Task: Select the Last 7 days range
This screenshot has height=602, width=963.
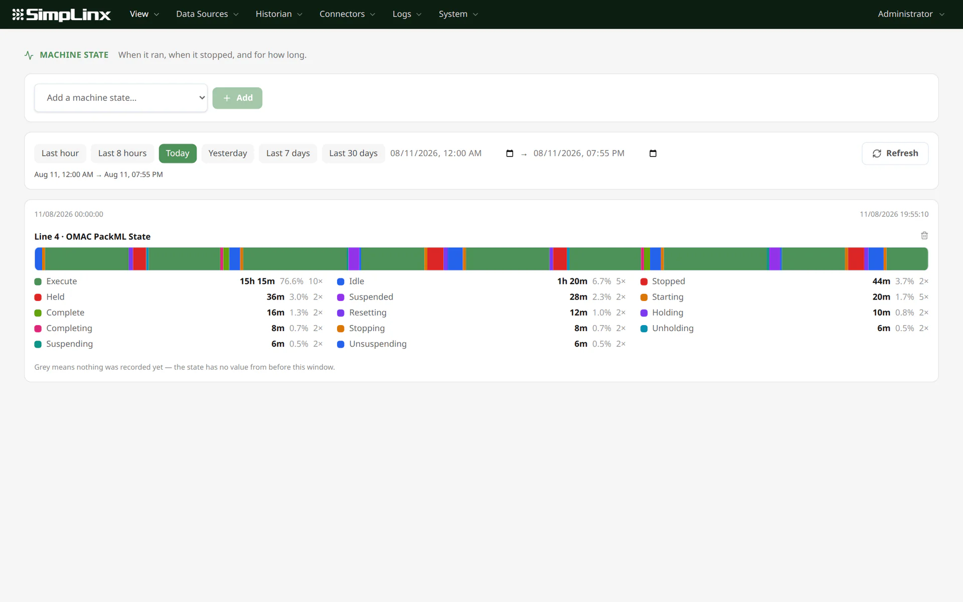Action: pyautogui.click(x=288, y=154)
